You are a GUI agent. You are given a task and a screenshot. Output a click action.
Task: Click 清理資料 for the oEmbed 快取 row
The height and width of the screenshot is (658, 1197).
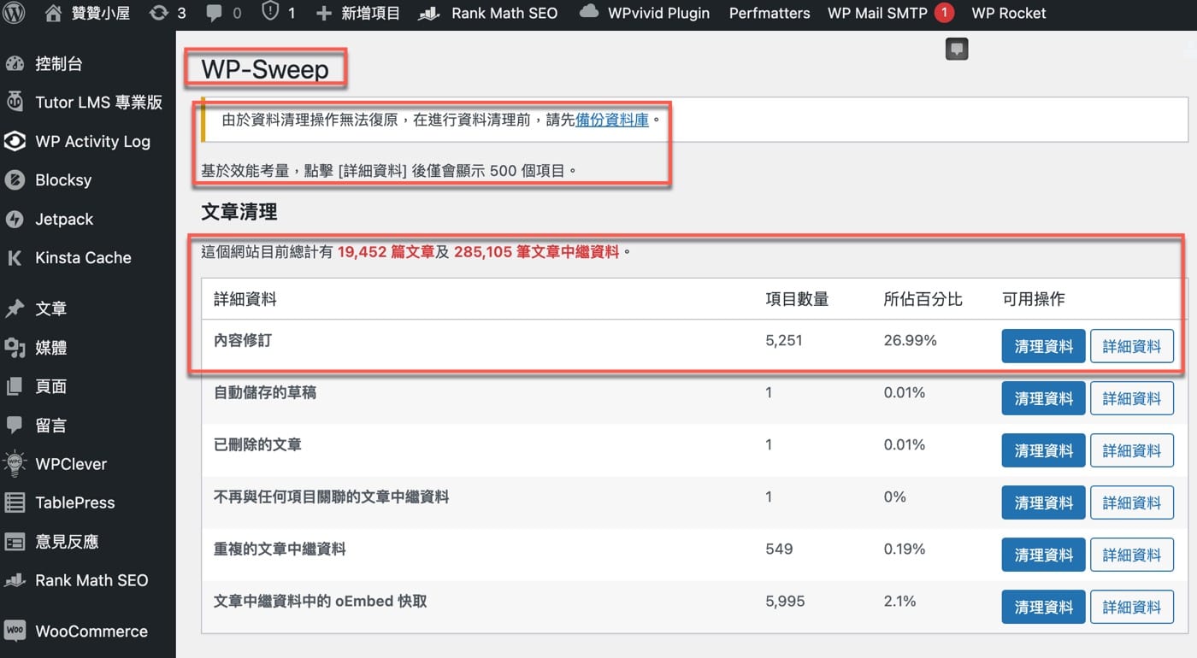click(1043, 607)
